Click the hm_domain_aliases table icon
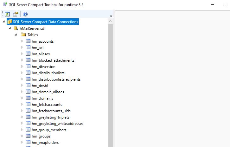Viewport: 230px width, 147px height. pyautogui.click(x=28, y=91)
